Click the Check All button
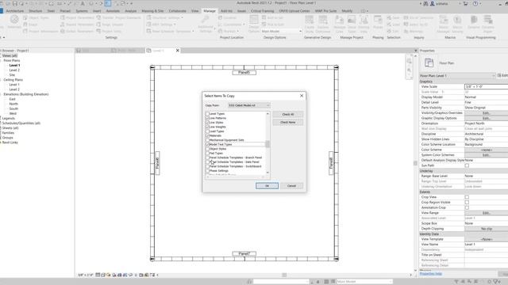Viewport: 508px width, 285px height. 287,114
